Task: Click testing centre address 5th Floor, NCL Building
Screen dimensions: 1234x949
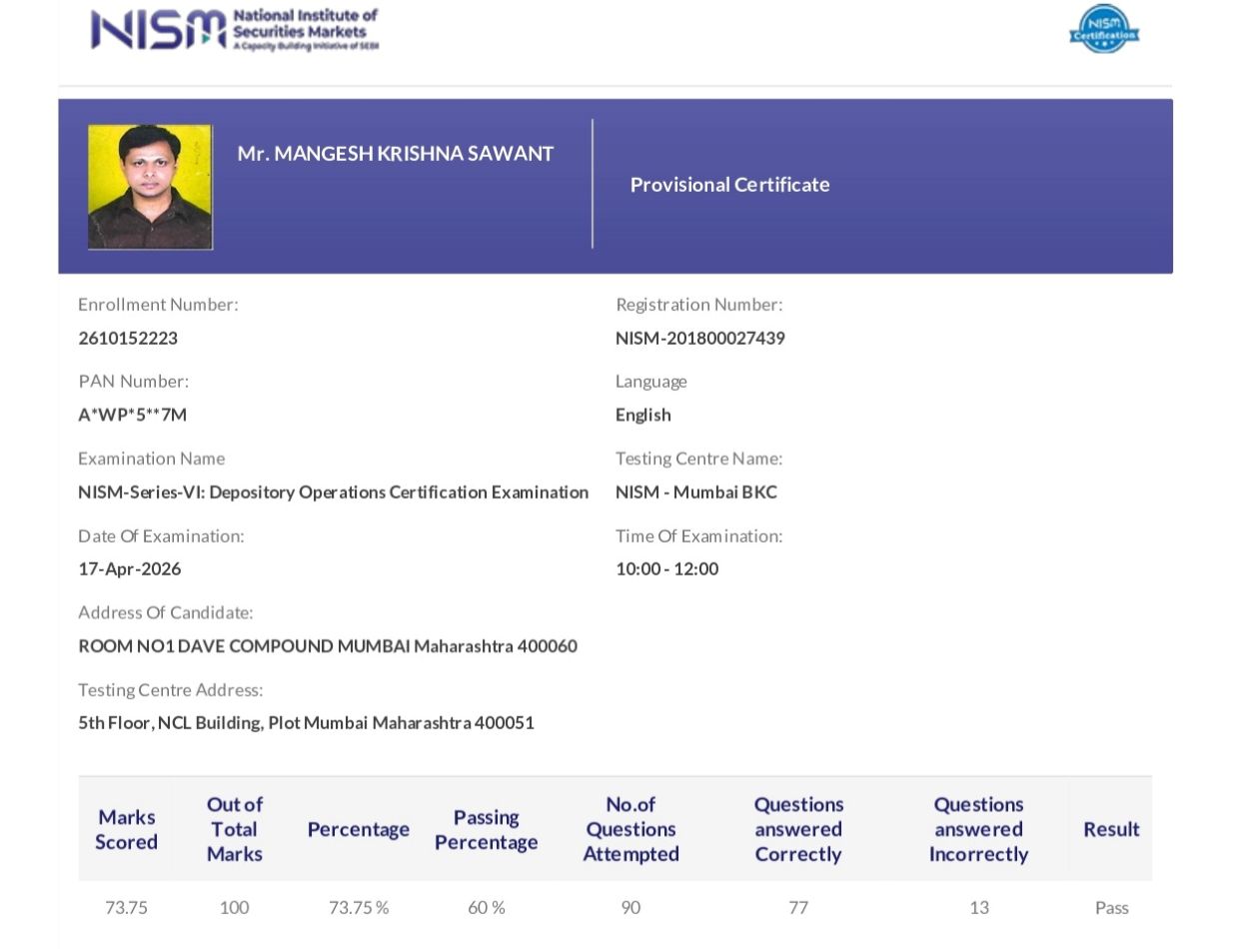Action: click(x=307, y=722)
